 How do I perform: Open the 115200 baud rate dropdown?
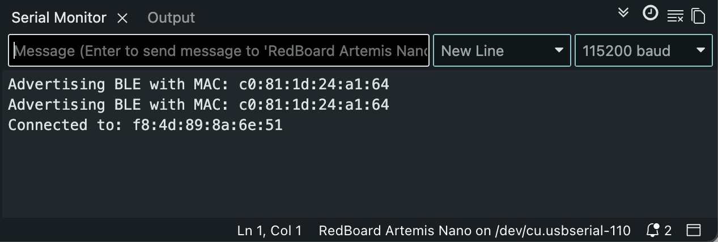[635, 51]
